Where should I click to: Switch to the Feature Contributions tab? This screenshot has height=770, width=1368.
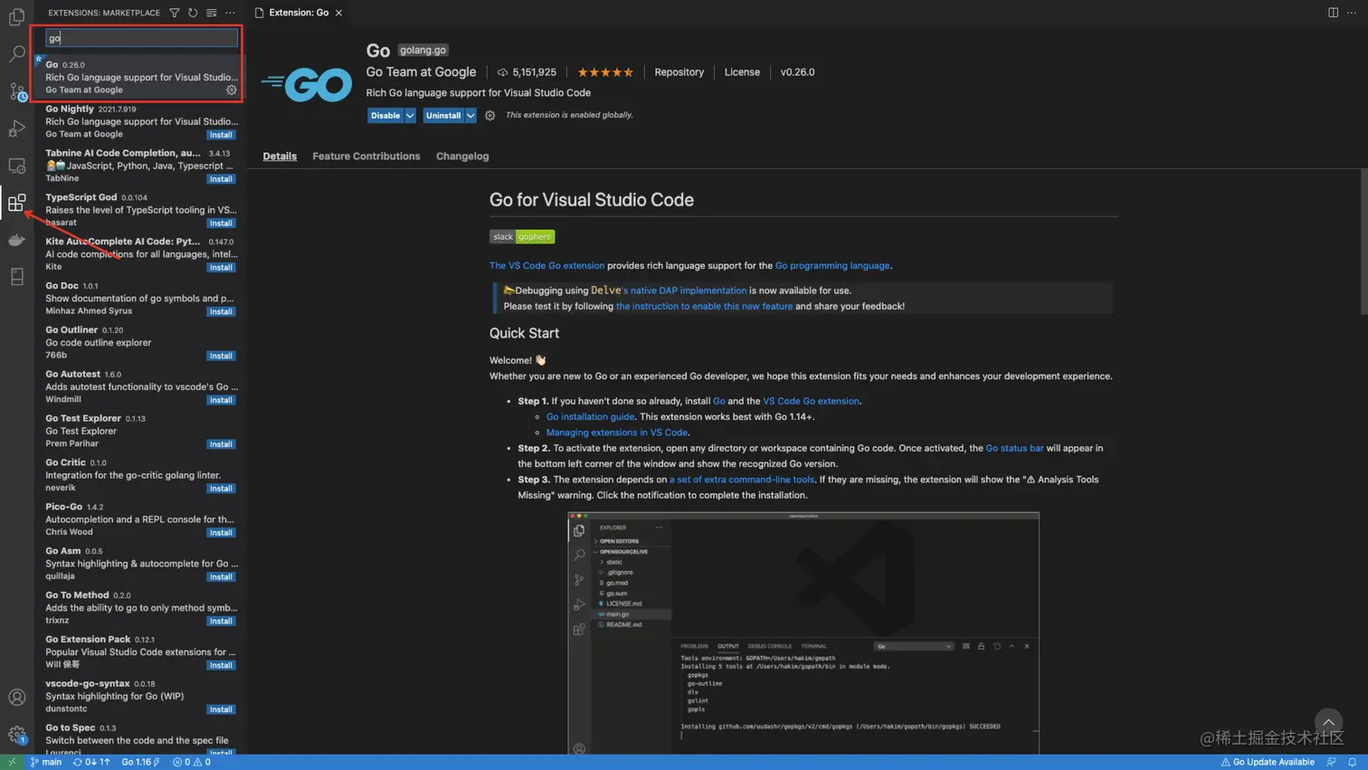click(x=366, y=156)
